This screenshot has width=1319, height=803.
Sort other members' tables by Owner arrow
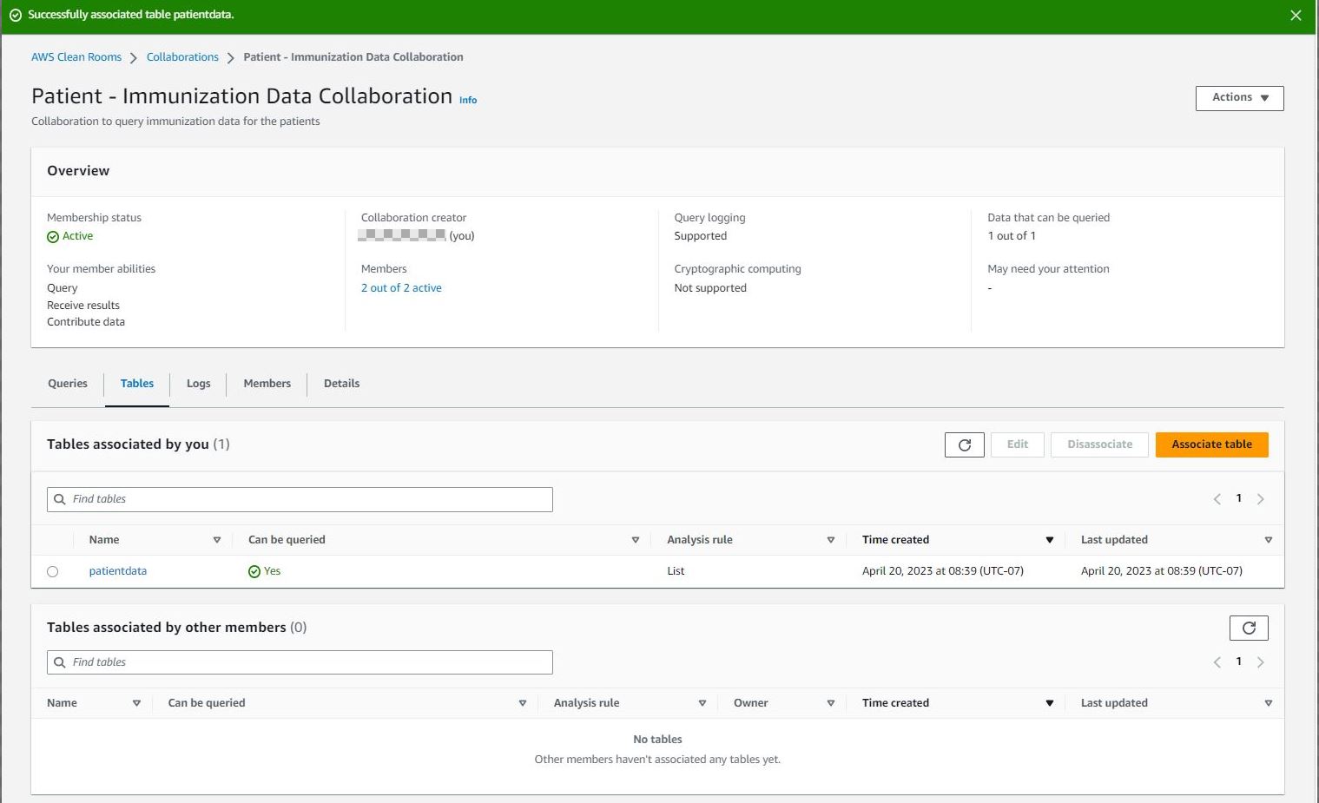(x=831, y=703)
